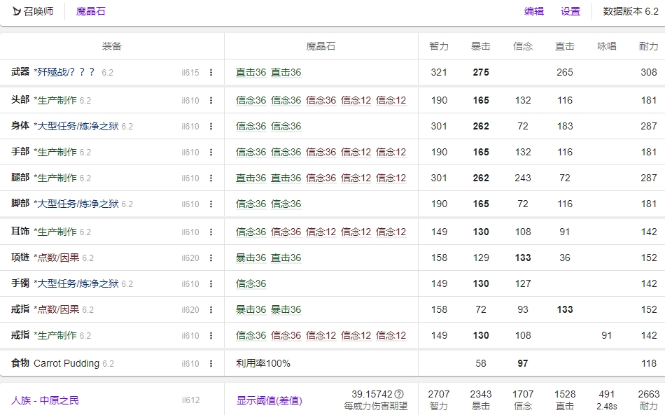Open the weapon row three-dot menu
This screenshot has height=415, width=665.
[211, 73]
